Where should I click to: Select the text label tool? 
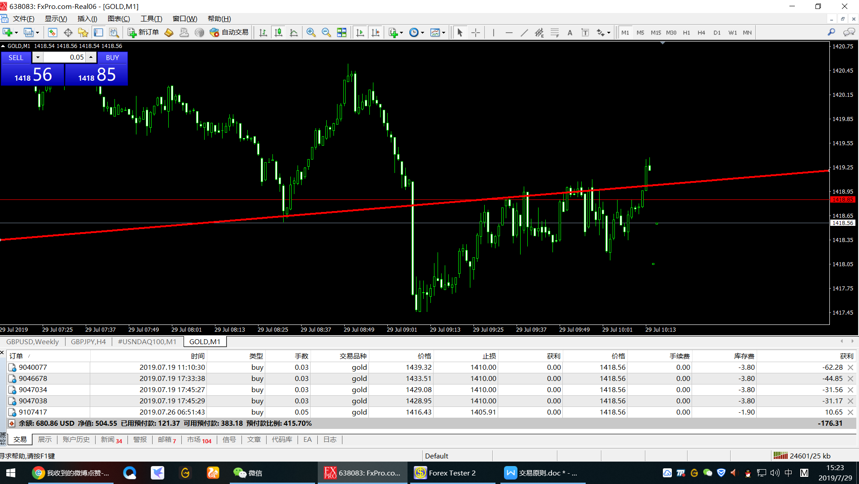585,32
